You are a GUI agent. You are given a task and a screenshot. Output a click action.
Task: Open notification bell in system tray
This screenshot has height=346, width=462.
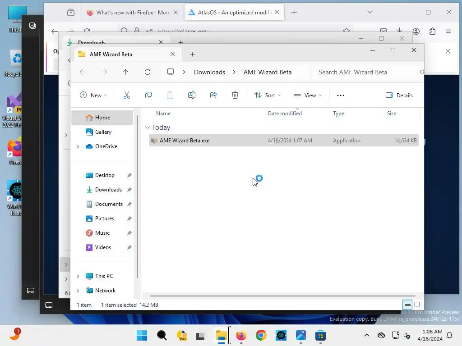tap(450, 335)
